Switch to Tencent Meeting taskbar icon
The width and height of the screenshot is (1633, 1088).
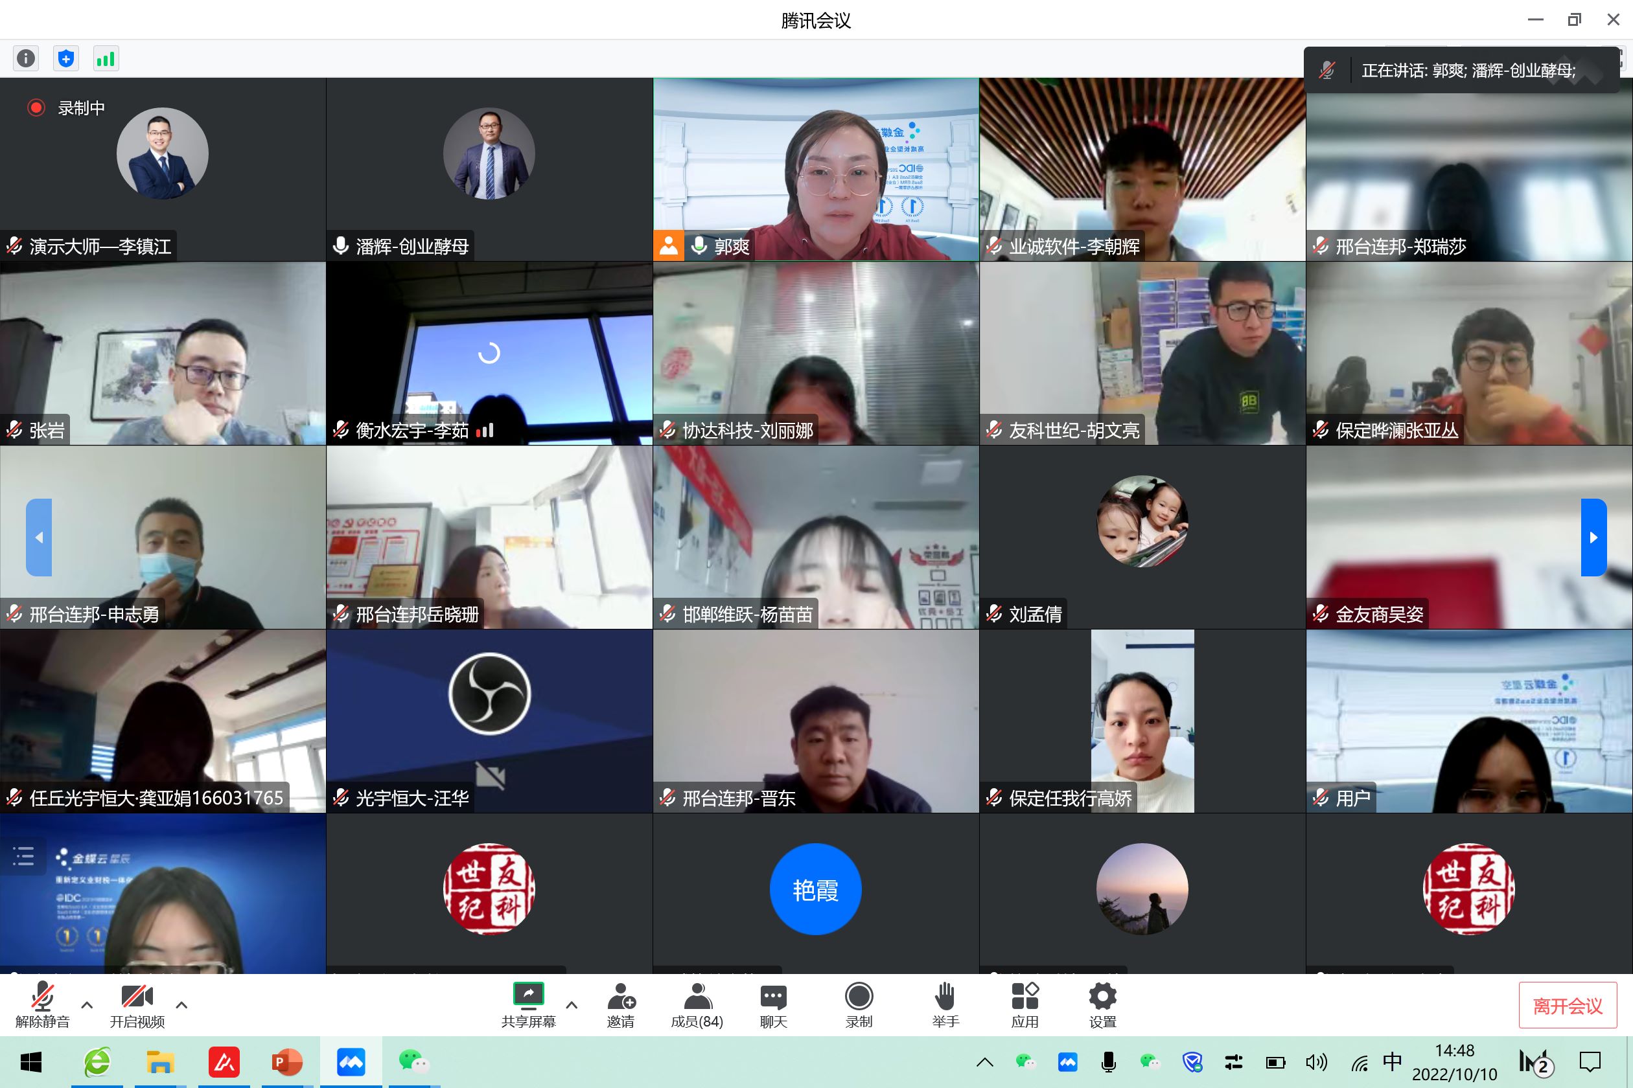click(351, 1061)
